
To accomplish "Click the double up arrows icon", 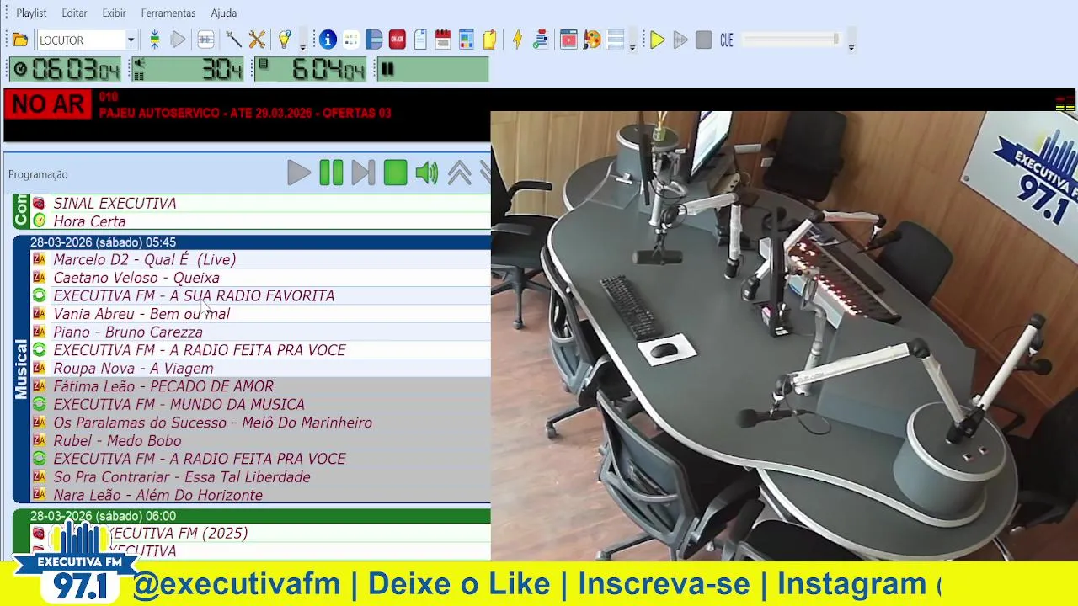I will [460, 173].
